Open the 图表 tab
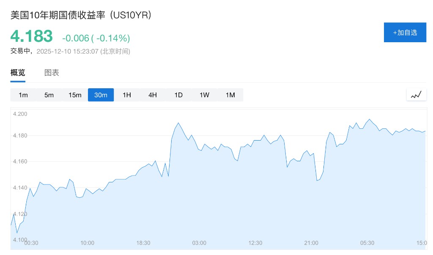Viewport: 433px width, 255px height. point(52,73)
